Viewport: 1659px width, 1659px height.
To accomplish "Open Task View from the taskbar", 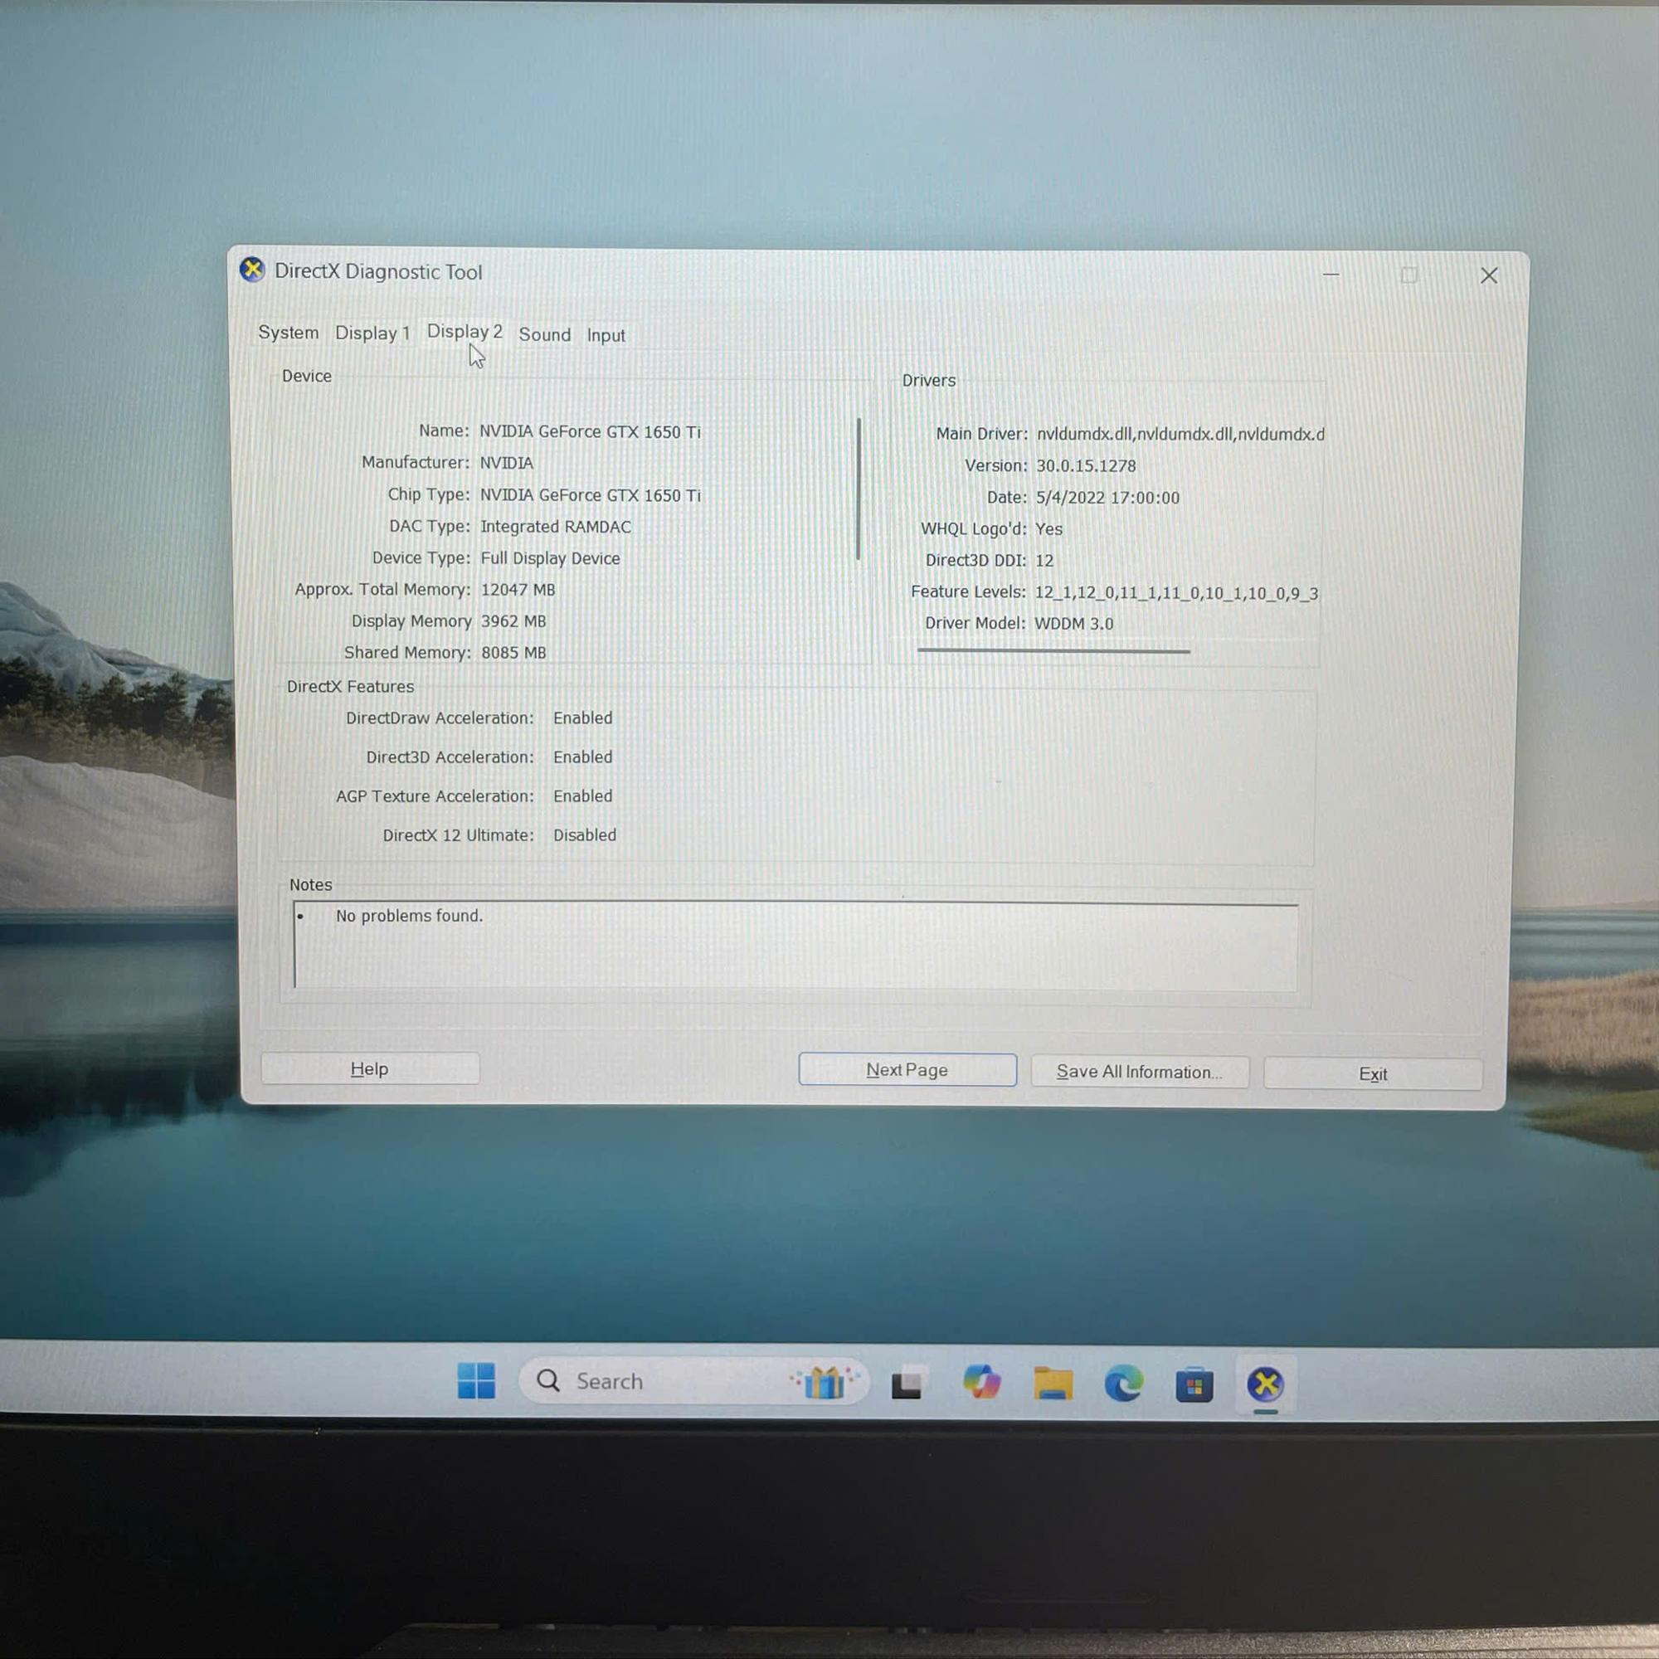I will click(907, 1384).
